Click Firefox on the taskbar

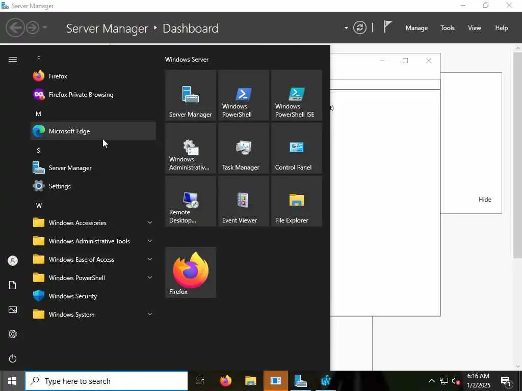(x=226, y=381)
